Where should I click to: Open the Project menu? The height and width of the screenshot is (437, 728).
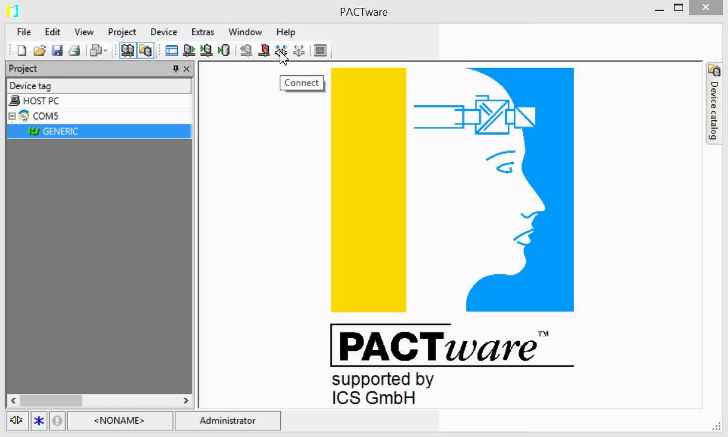click(x=122, y=32)
